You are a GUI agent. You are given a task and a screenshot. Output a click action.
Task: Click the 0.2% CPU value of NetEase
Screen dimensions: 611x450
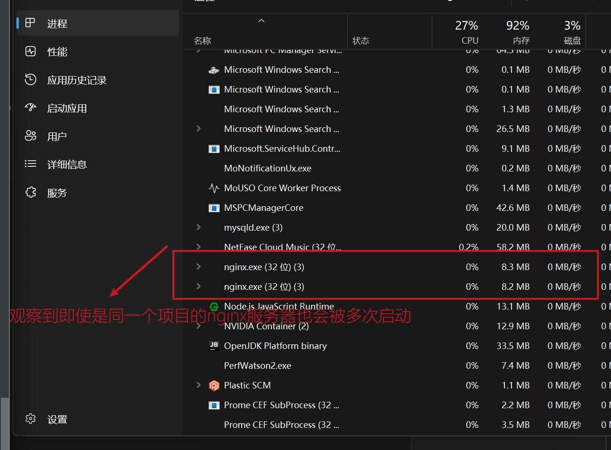(x=468, y=247)
